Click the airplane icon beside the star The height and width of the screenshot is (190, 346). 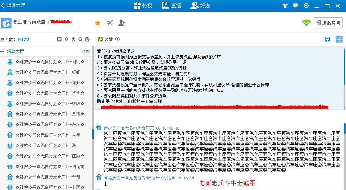[110, 23]
